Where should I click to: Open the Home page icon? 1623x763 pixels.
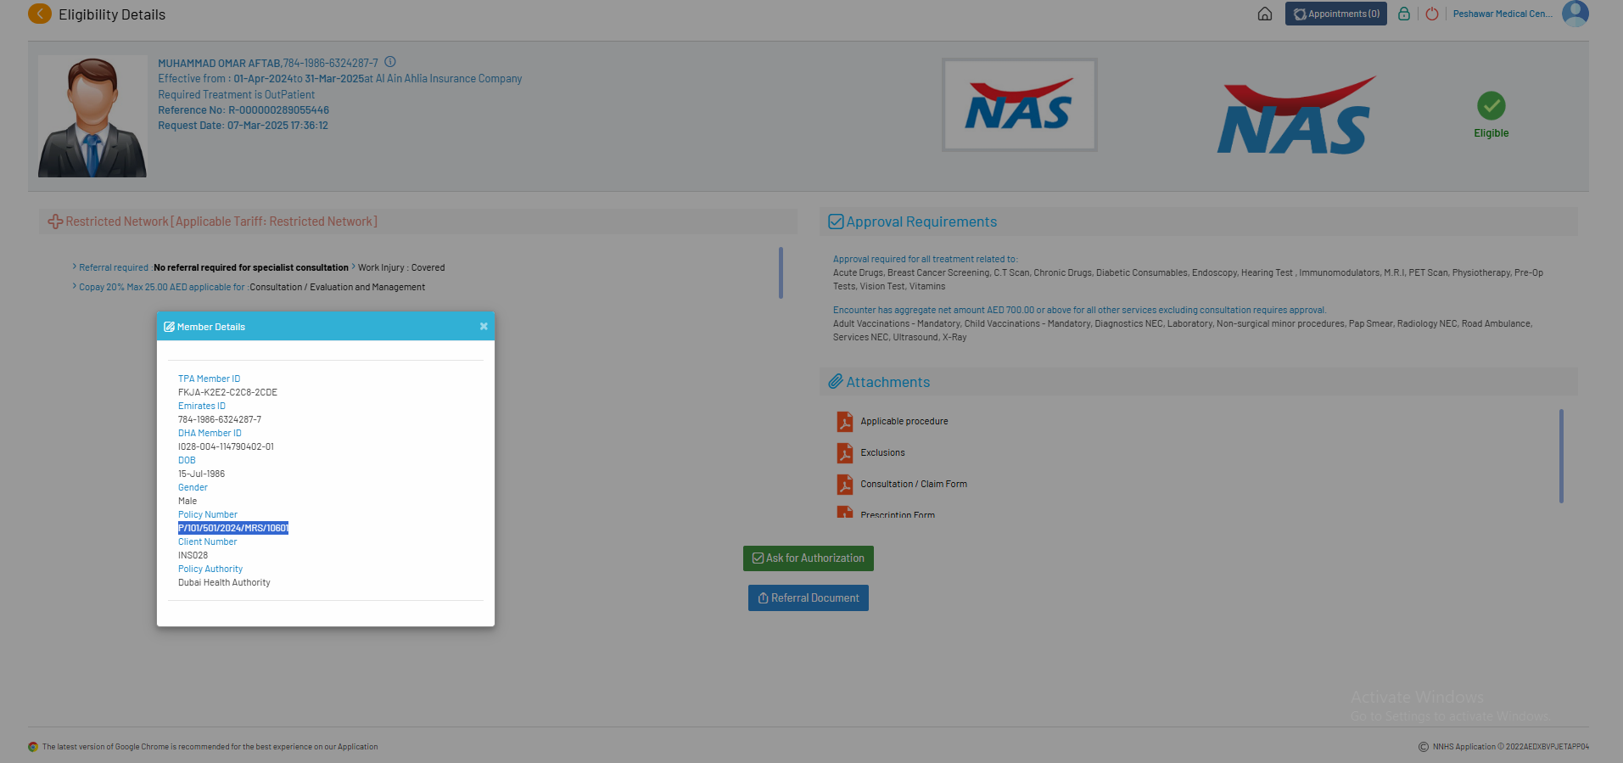(1264, 14)
